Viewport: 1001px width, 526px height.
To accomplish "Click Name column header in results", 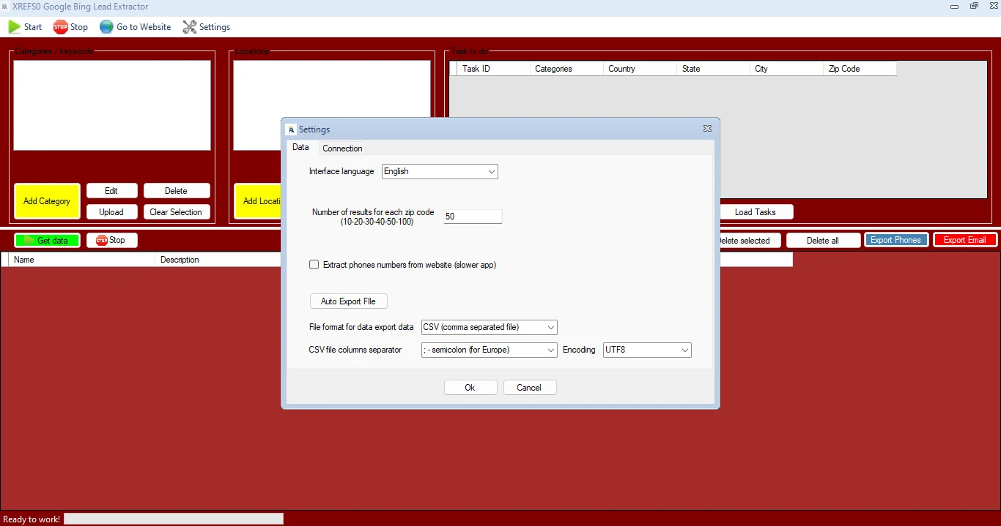I will click(82, 260).
